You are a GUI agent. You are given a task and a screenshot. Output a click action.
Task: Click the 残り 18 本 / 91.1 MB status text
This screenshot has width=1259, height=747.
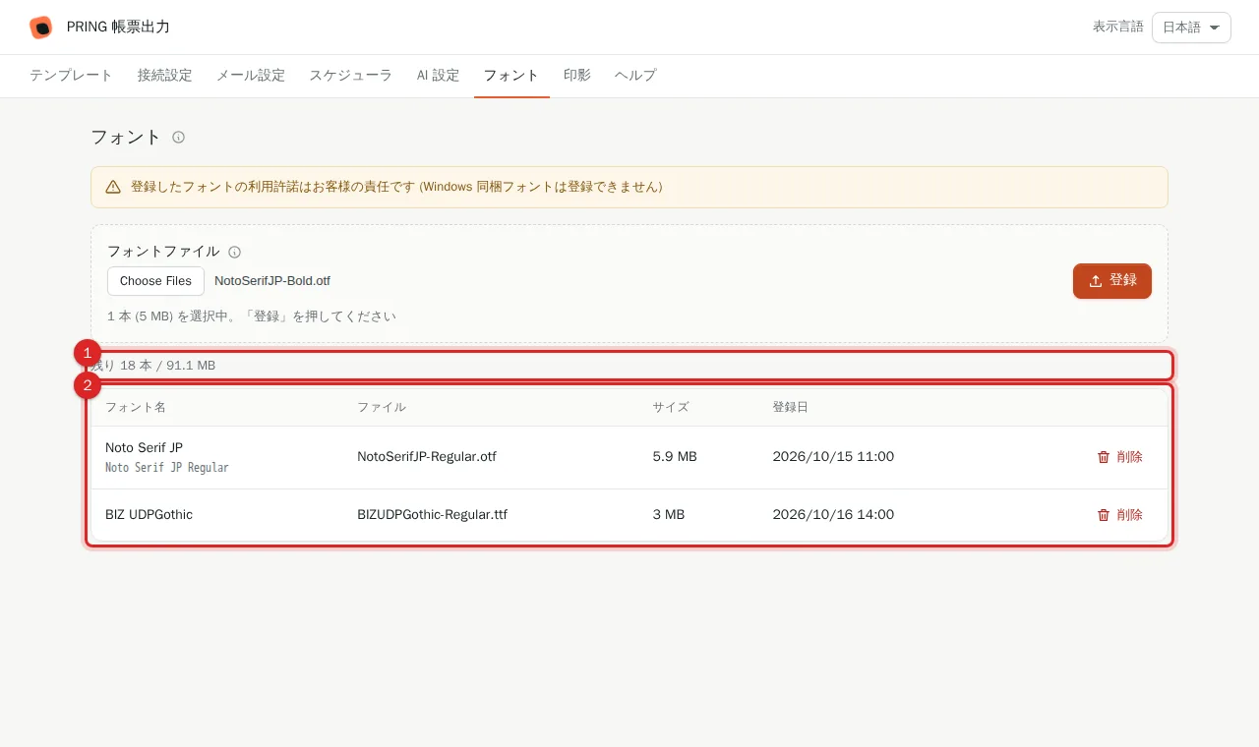(153, 366)
